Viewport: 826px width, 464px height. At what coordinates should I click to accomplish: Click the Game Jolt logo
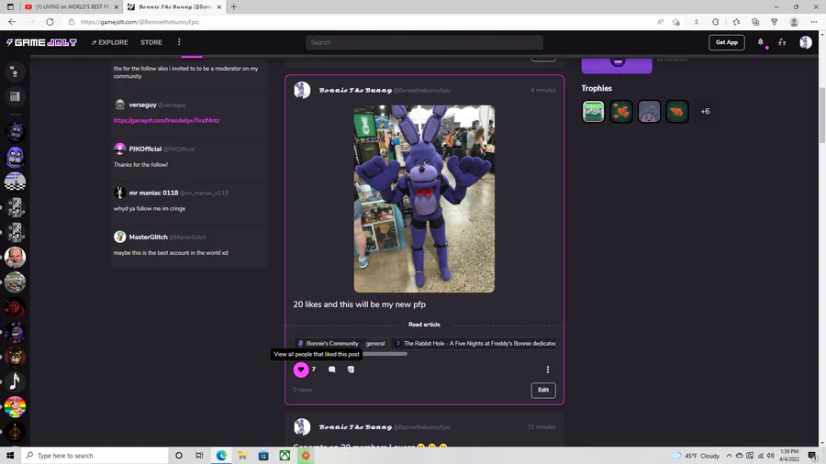[41, 42]
